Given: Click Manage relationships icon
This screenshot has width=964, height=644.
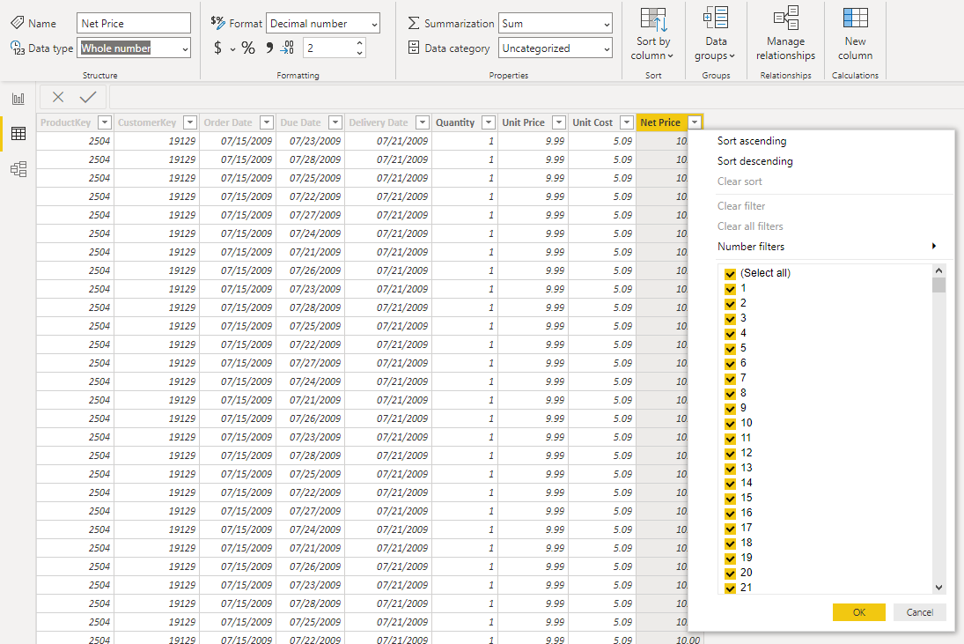Looking at the screenshot, I should (785, 19).
